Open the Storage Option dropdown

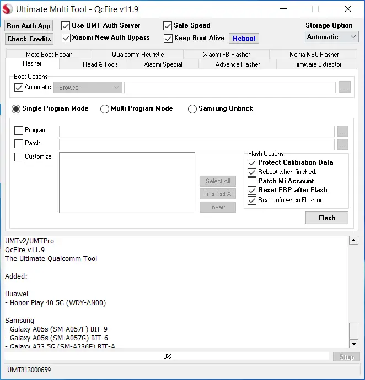click(x=331, y=37)
